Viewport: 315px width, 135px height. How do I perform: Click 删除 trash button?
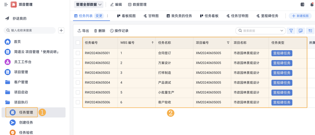coord(99,31)
